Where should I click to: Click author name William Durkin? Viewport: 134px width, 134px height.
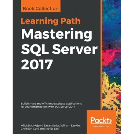70,126
